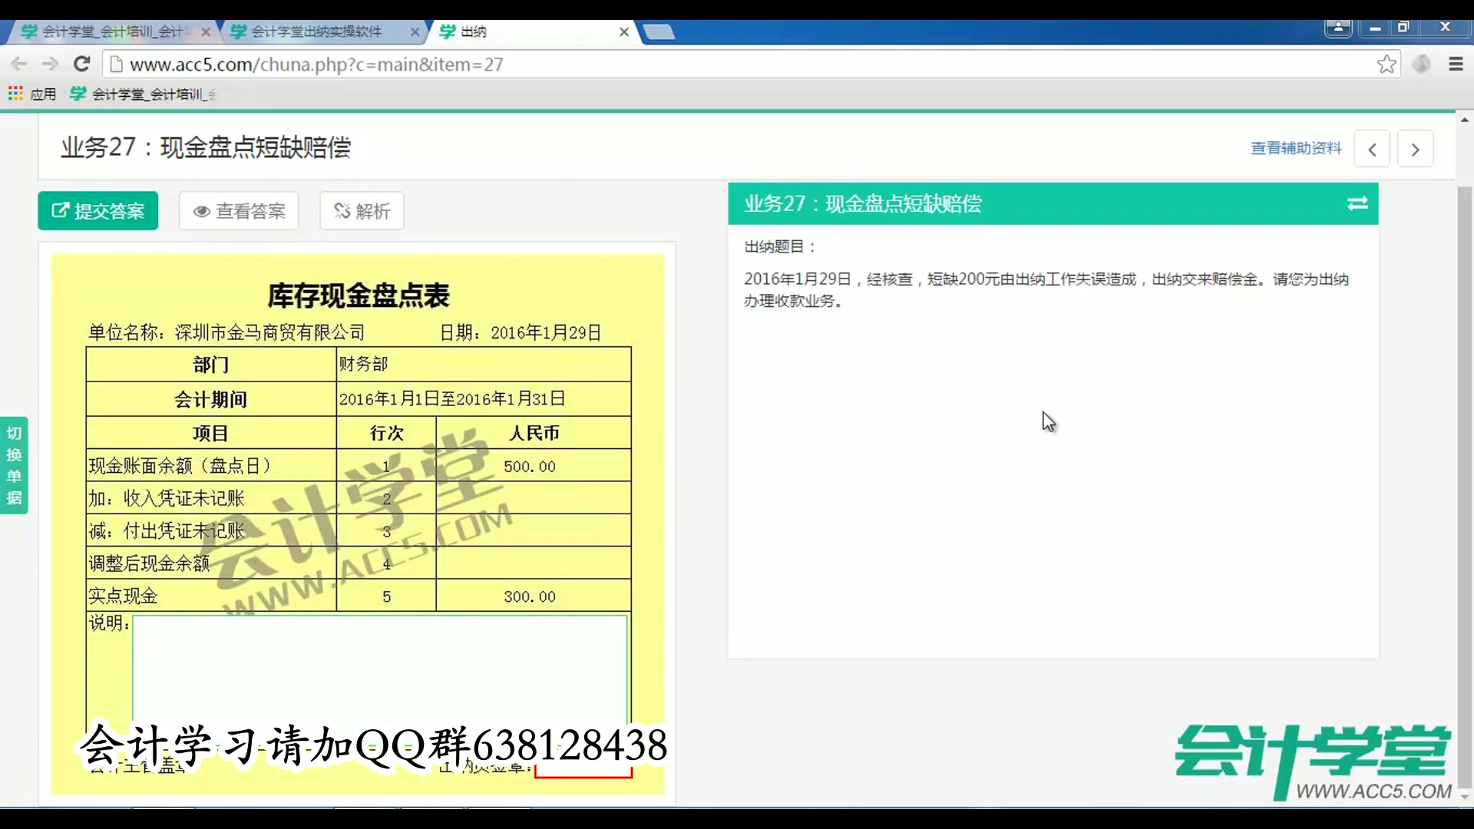1474x829 pixels.
Task: Click the 库存现金盘点表 form title
Action: tap(359, 296)
